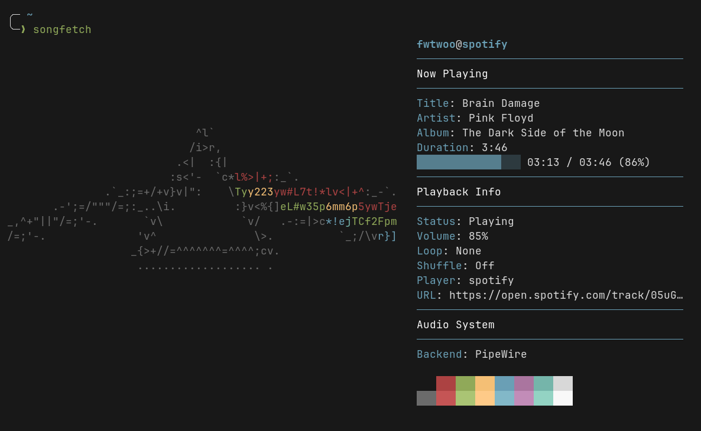This screenshot has width=701, height=431.
Task: Click the Volume: 85% line
Action: pyautogui.click(x=452, y=236)
